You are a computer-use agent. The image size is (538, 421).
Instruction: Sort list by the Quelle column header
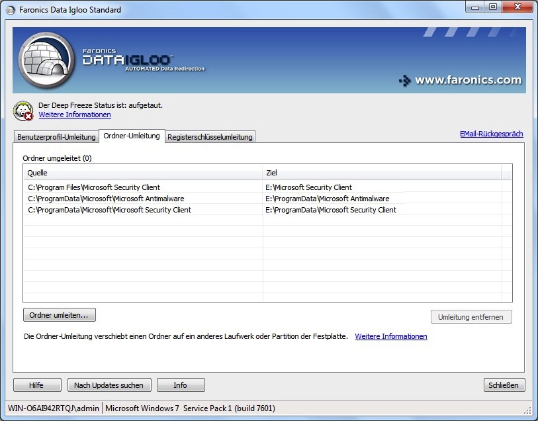tap(143, 173)
